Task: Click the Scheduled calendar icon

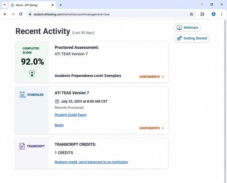Action: pos(22,95)
